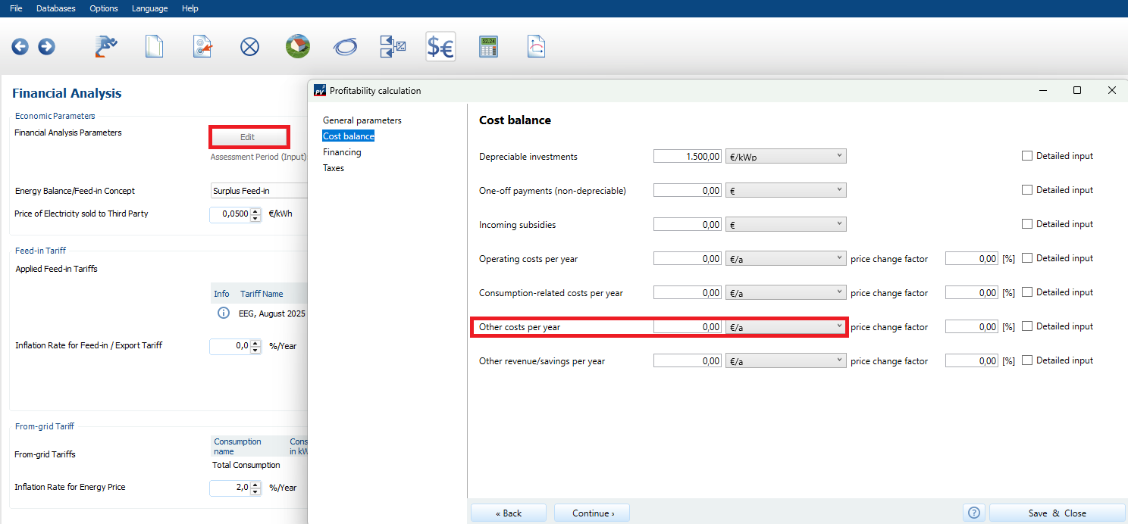Image resolution: width=1128 pixels, height=524 pixels.
Task: Click the back arrow navigation icon
Action: coord(20,47)
